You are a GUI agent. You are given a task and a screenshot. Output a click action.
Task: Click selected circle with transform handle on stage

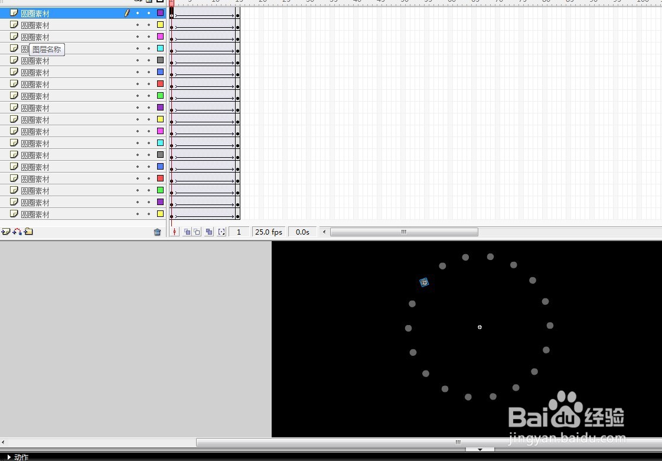click(x=424, y=283)
